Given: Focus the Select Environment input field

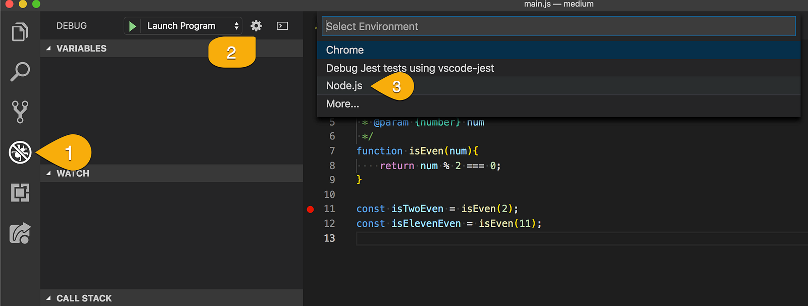Looking at the screenshot, I should [558, 26].
